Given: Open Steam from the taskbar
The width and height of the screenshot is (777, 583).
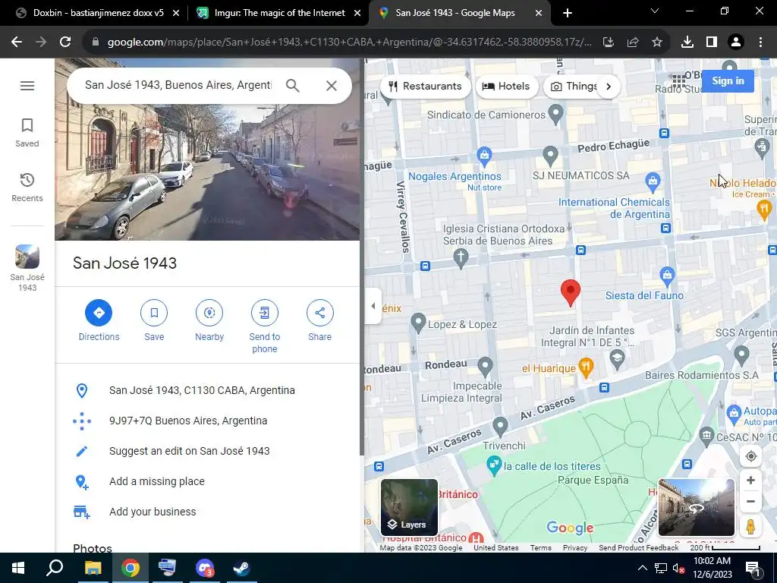Looking at the screenshot, I should click(242, 568).
